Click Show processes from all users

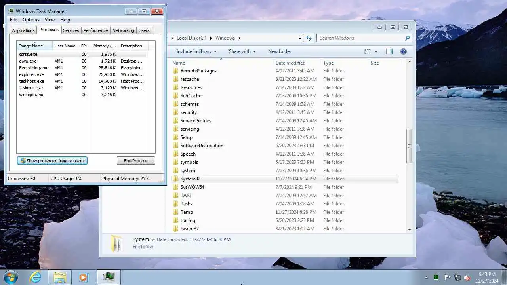(52, 161)
